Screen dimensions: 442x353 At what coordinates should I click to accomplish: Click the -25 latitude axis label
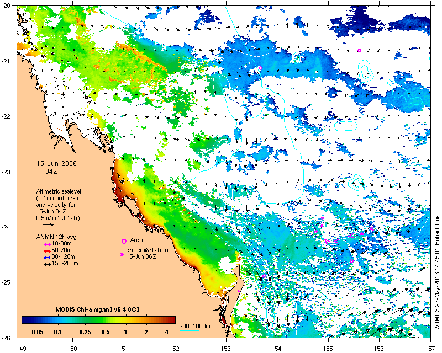[x=6, y=282]
